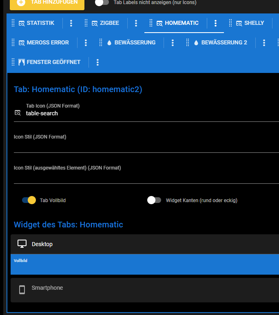Select the Bewässerung 2 tab
The height and width of the screenshot is (315, 279).
pos(224,43)
